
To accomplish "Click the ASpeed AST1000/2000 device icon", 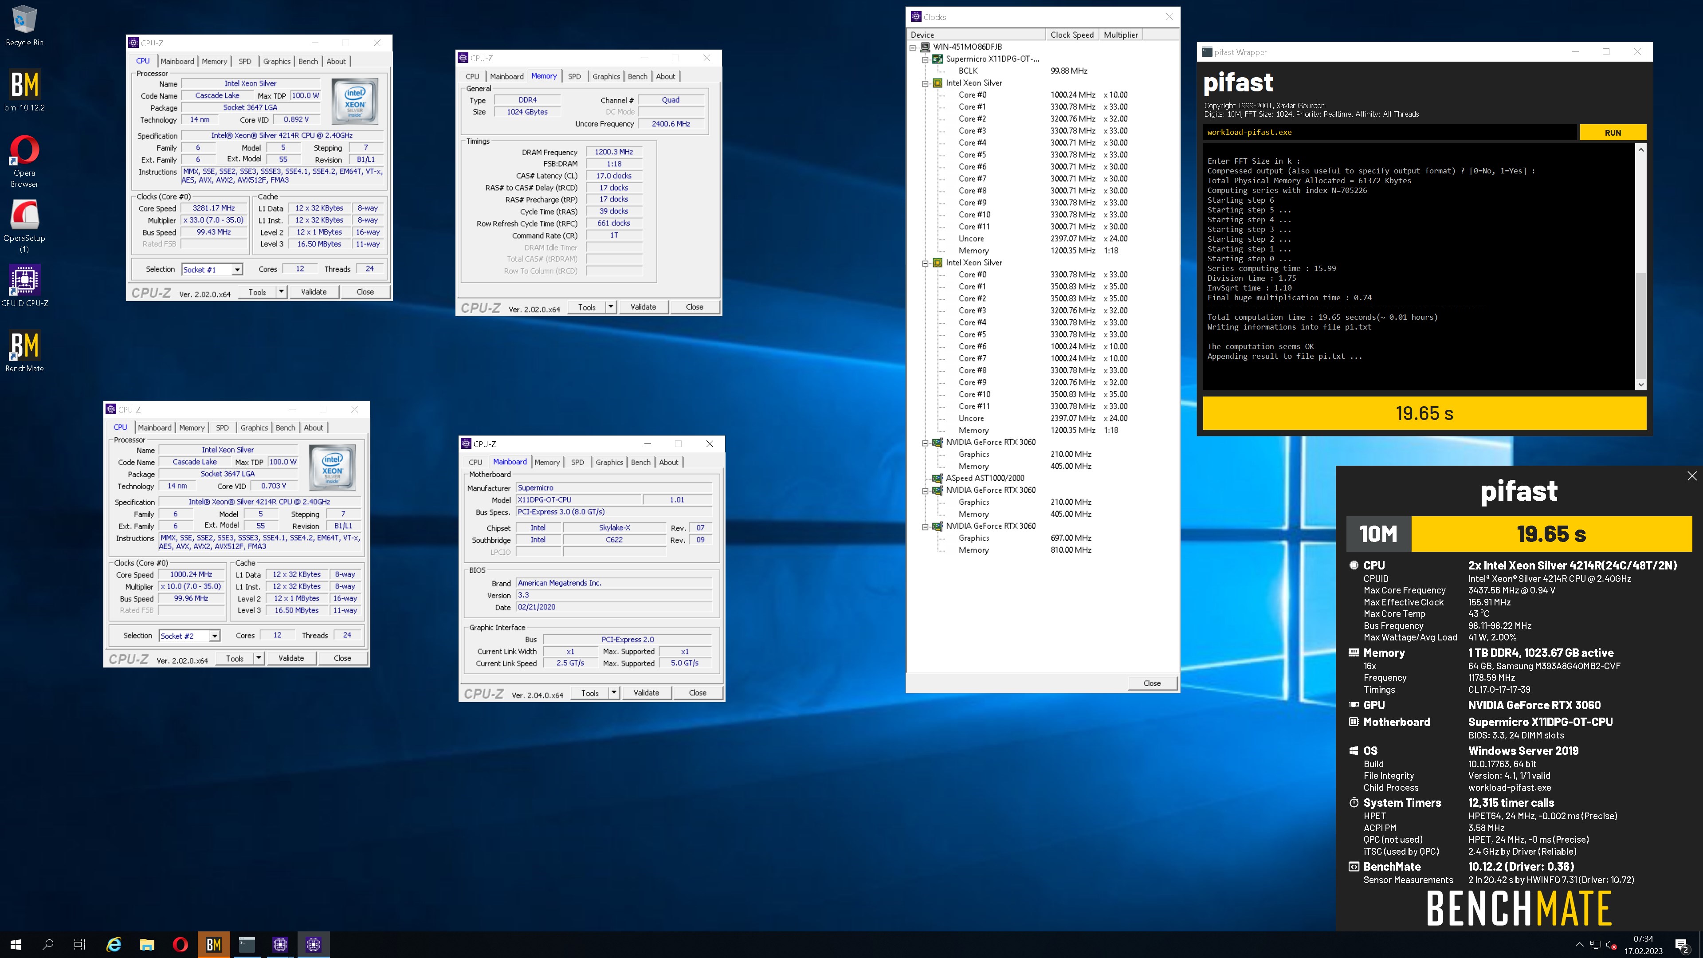I will coord(938,478).
